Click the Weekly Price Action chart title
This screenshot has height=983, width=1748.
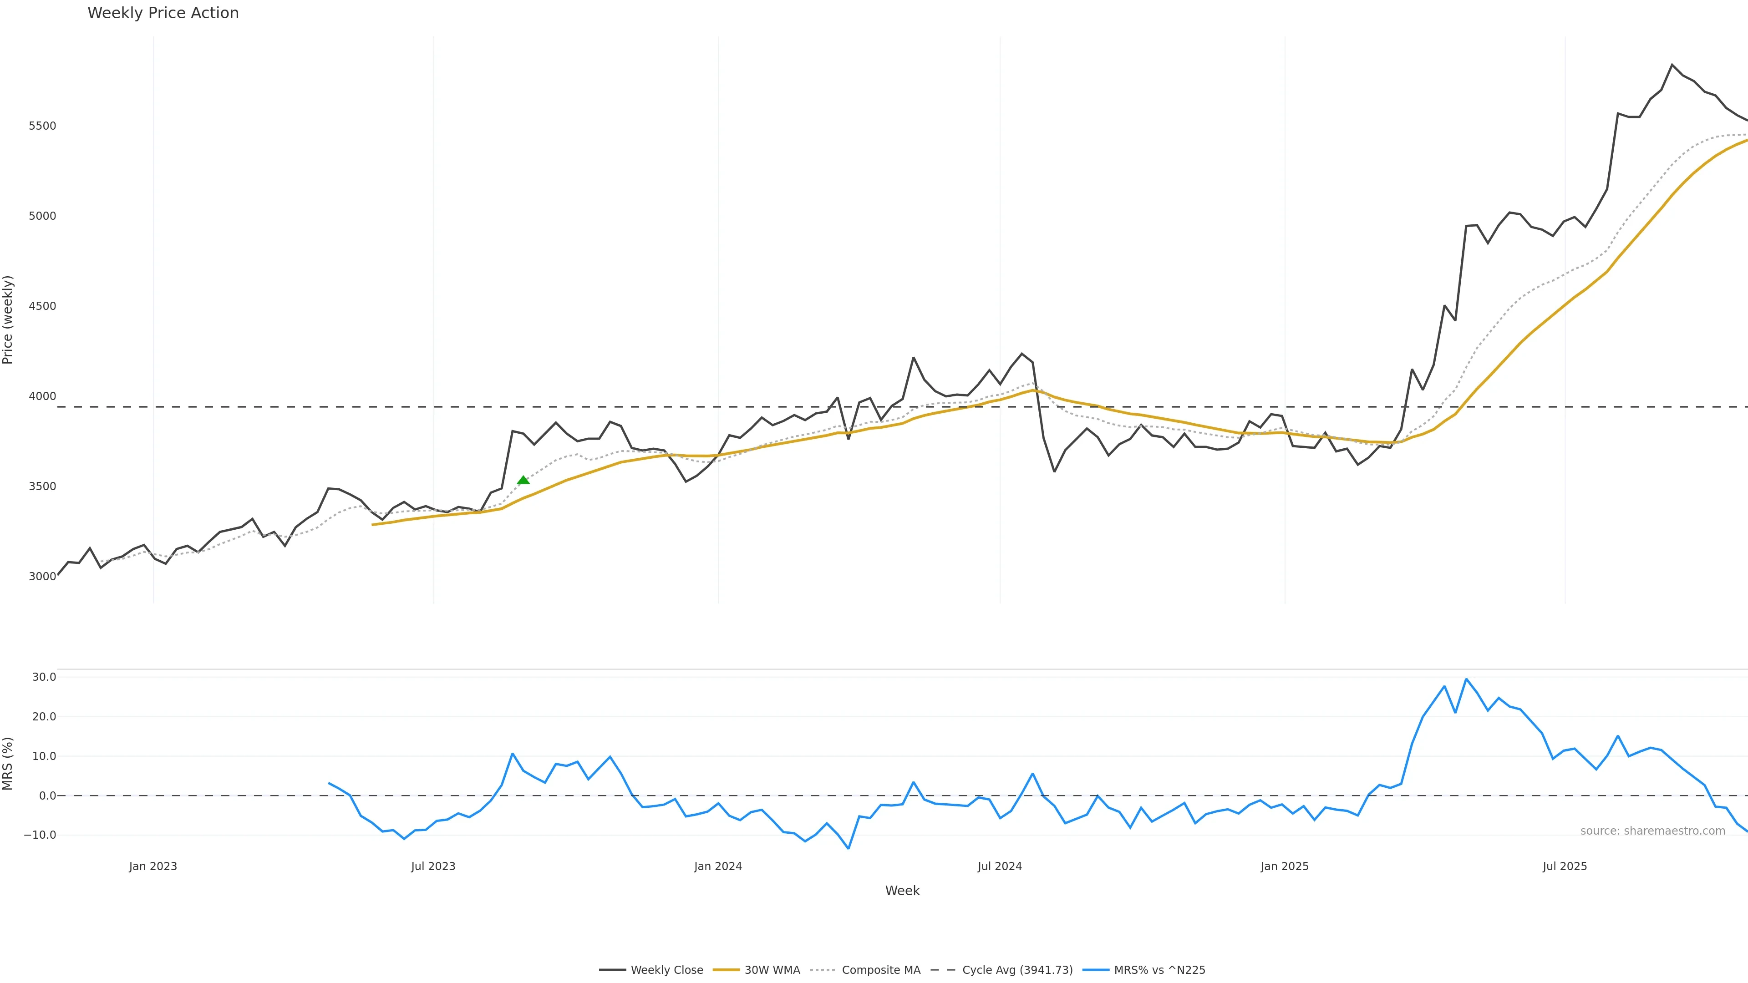pos(163,13)
